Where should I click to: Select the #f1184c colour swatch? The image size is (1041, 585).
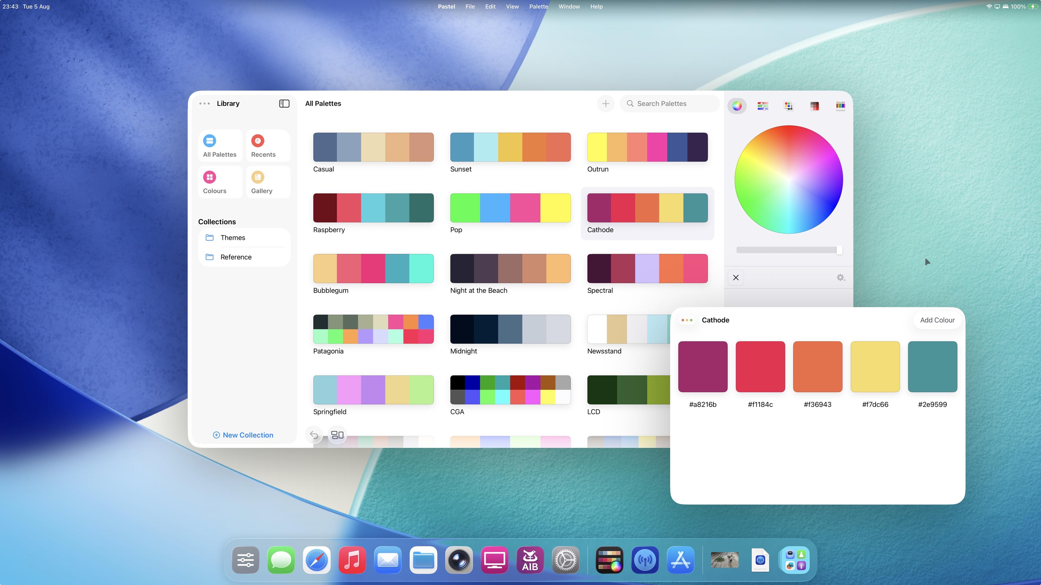click(x=760, y=367)
